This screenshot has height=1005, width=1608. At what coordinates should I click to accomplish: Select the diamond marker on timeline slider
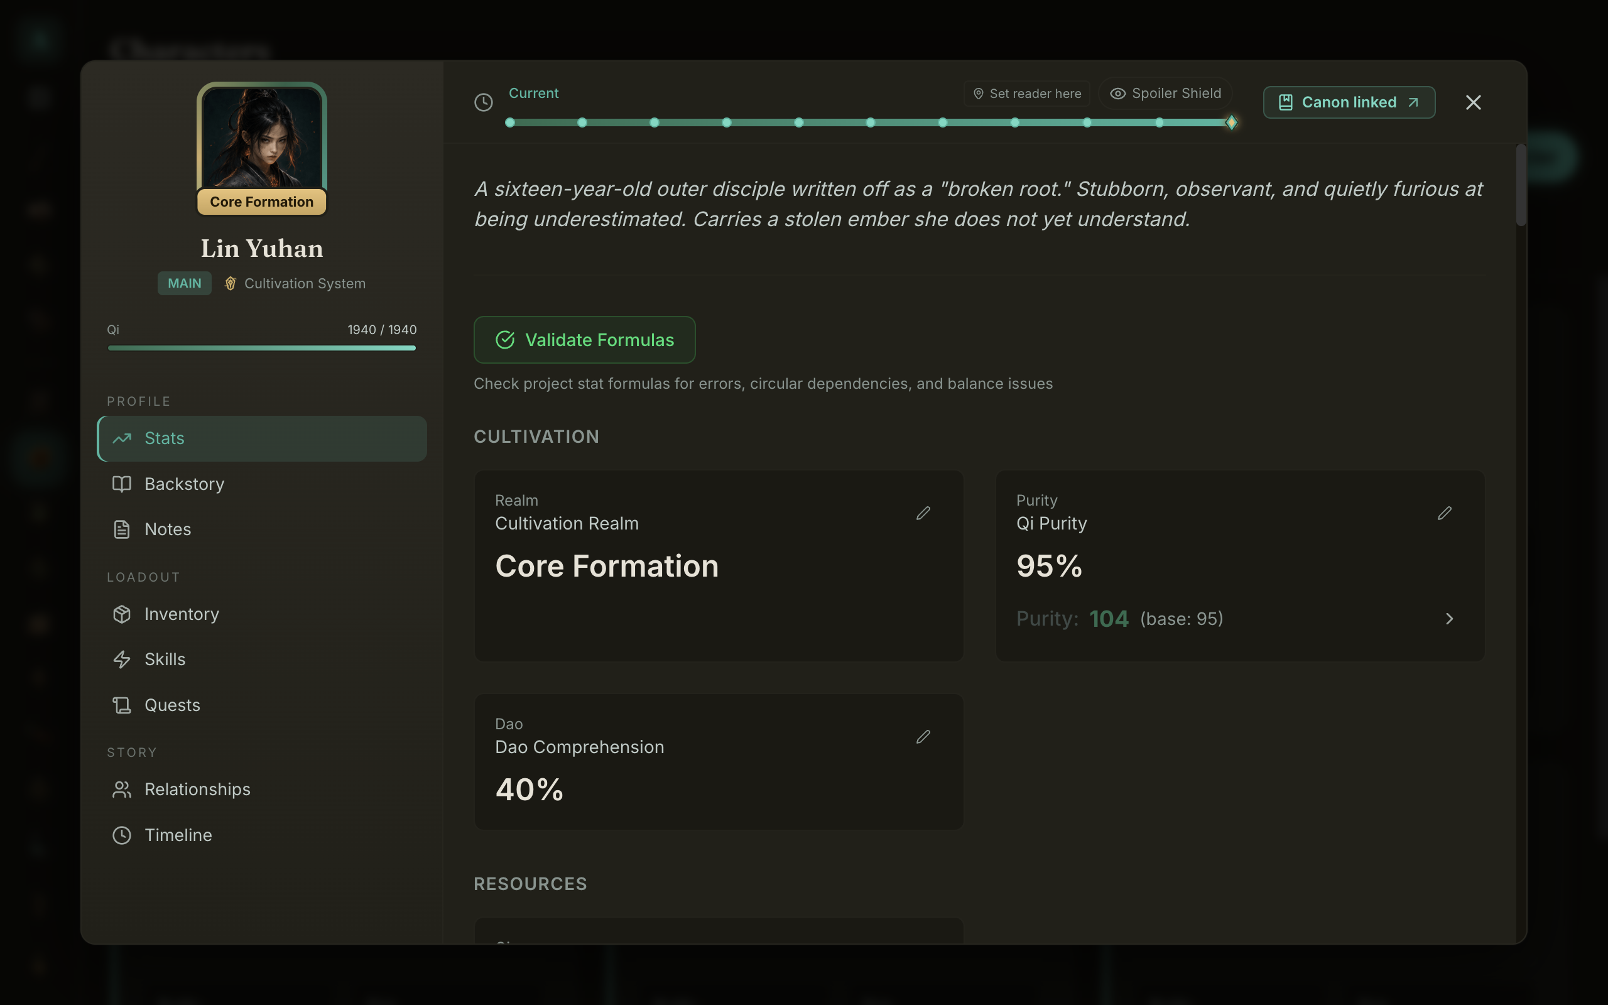pos(1231,122)
